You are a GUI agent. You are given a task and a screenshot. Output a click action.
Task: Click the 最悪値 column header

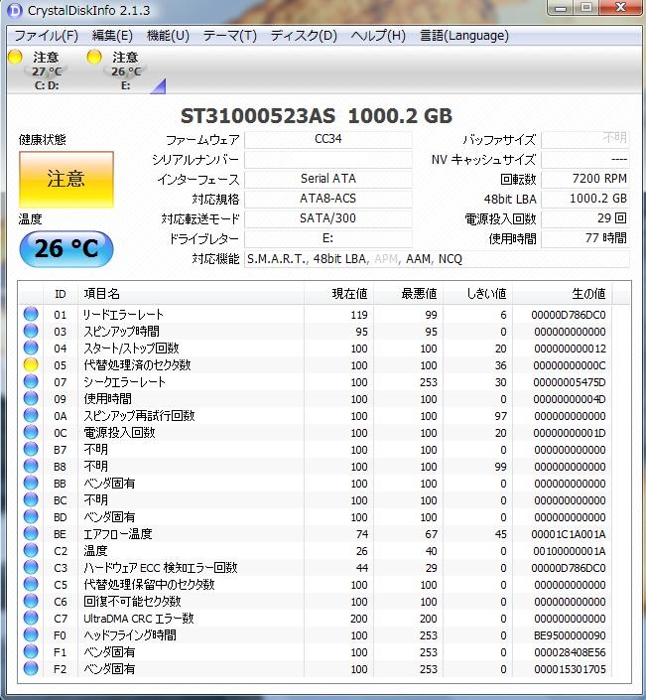(x=408, y=294)
